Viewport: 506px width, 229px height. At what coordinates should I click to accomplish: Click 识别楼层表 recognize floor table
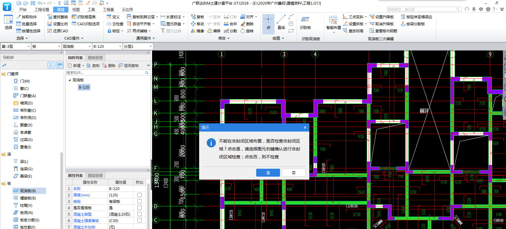(84, 17)
